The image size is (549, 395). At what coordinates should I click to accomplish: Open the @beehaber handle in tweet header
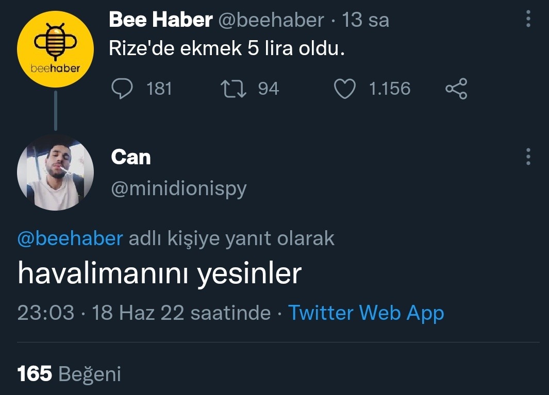[271, 20]
